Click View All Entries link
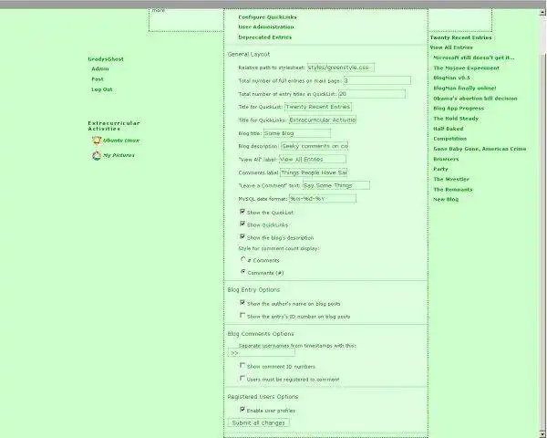Image resolution: width=547 pixels, height=438 pixels. click(451, 47)
